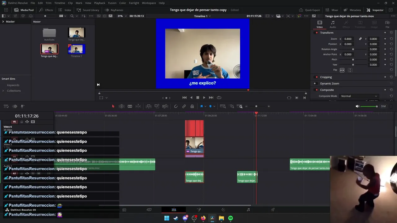Click the Go to First Frame button
Screen dimensions: 397x223
click(184, 98)
